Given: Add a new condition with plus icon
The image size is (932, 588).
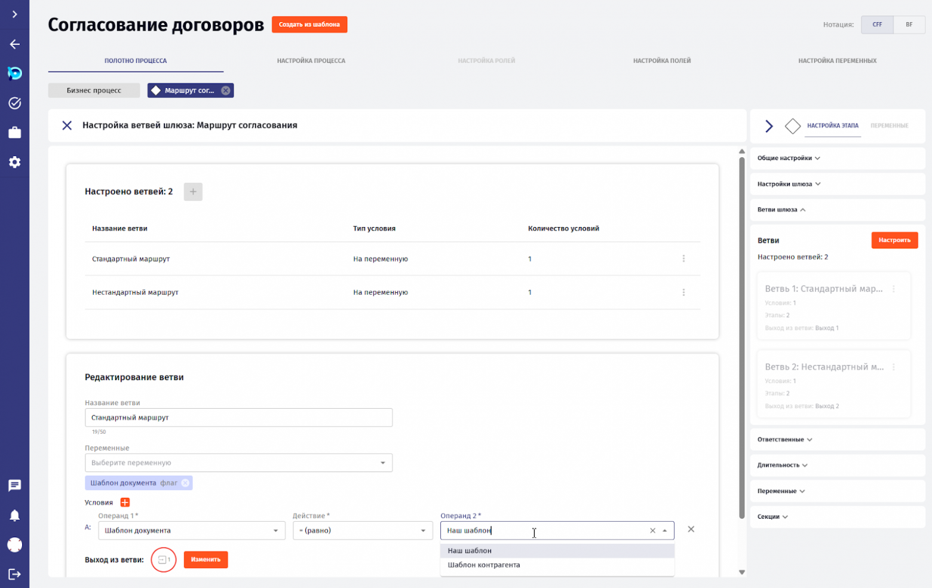Looking at the screenshot, I should (x=125, y=503).
